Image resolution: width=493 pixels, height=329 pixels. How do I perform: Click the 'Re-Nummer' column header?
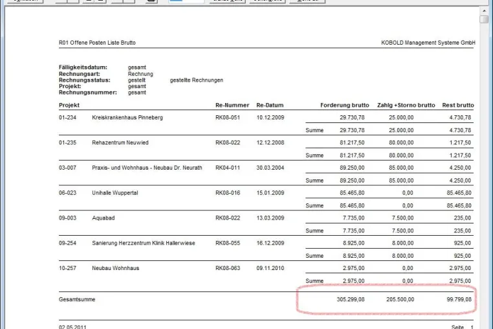tap(232, 105)
